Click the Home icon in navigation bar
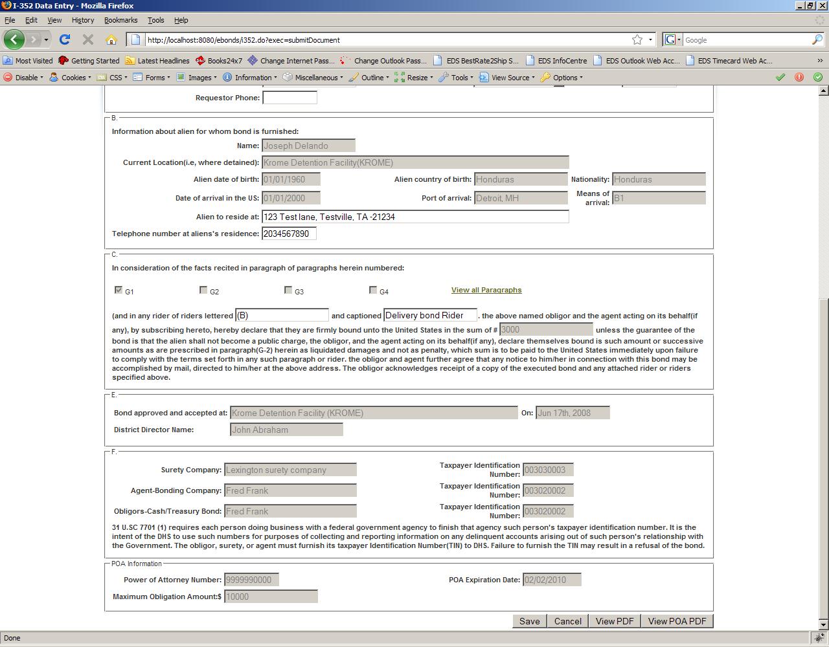This screenshot has height=647, width=829. (111, 39)
